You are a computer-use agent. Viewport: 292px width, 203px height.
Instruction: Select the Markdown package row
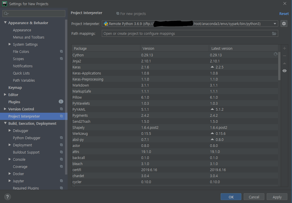click(175, 85)
